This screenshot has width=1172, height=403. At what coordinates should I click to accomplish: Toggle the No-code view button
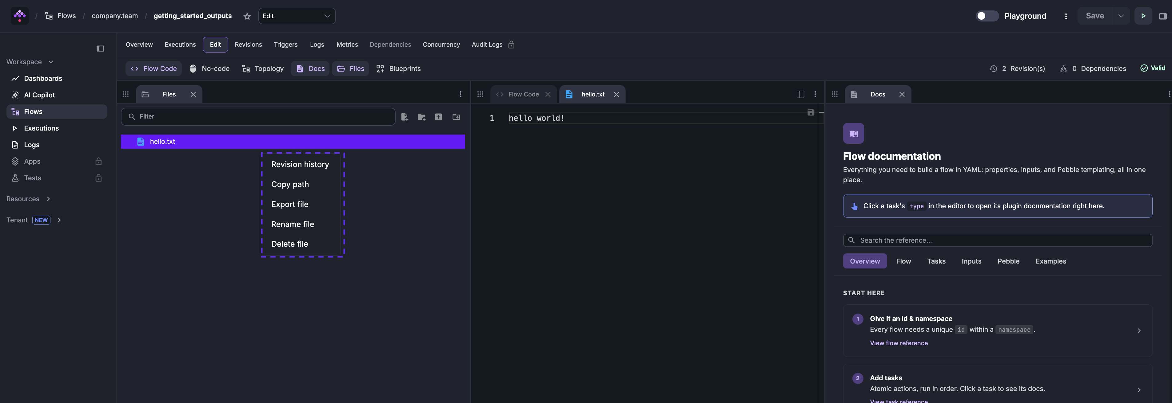click(x=209, y=68)
